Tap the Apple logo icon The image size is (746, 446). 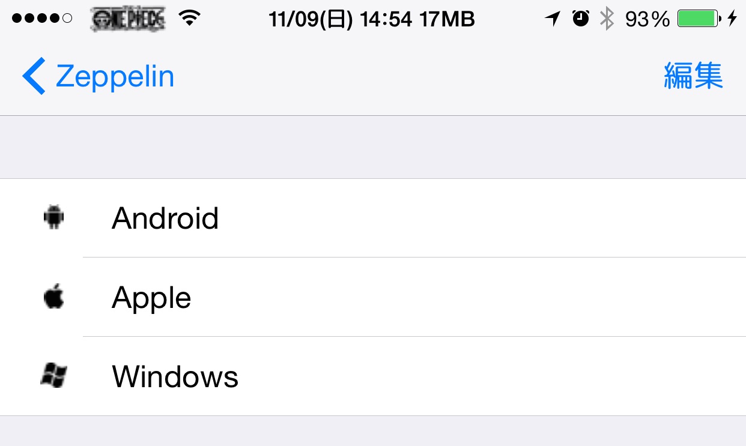tap(54, 297)
